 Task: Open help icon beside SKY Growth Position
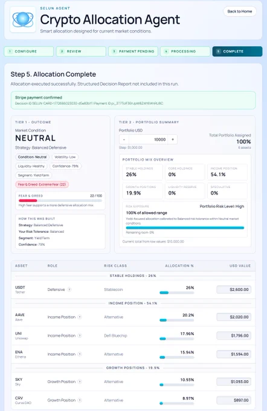pos(80,382)
